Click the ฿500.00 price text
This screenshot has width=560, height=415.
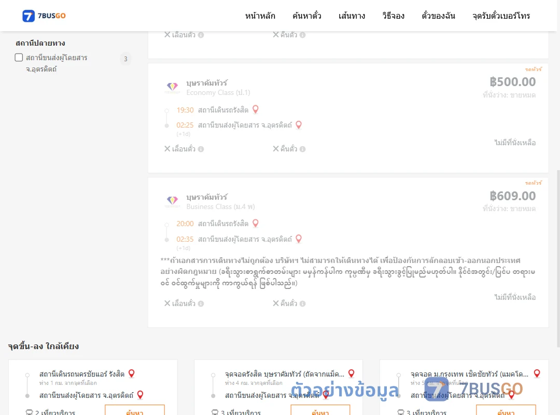pyautogui.click(x=512, y=82)
